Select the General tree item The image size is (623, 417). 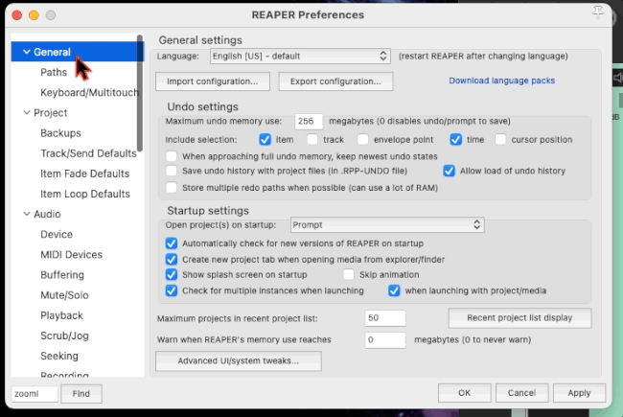click(52, 52)
